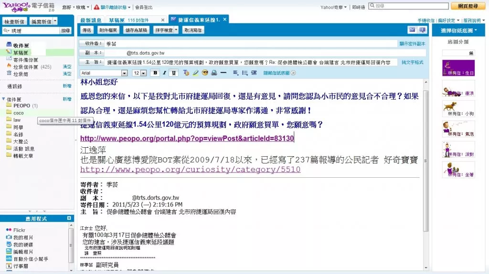The width and height of the screenshot is (489, 274).
Task: Click the top web search input field
Action: click(x=409, y=6)
